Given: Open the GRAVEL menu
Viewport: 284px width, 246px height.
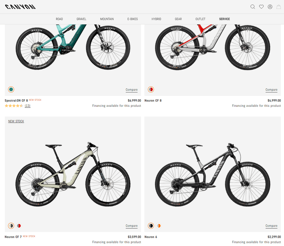Looking at the screenshot, I should pos(81,19).
